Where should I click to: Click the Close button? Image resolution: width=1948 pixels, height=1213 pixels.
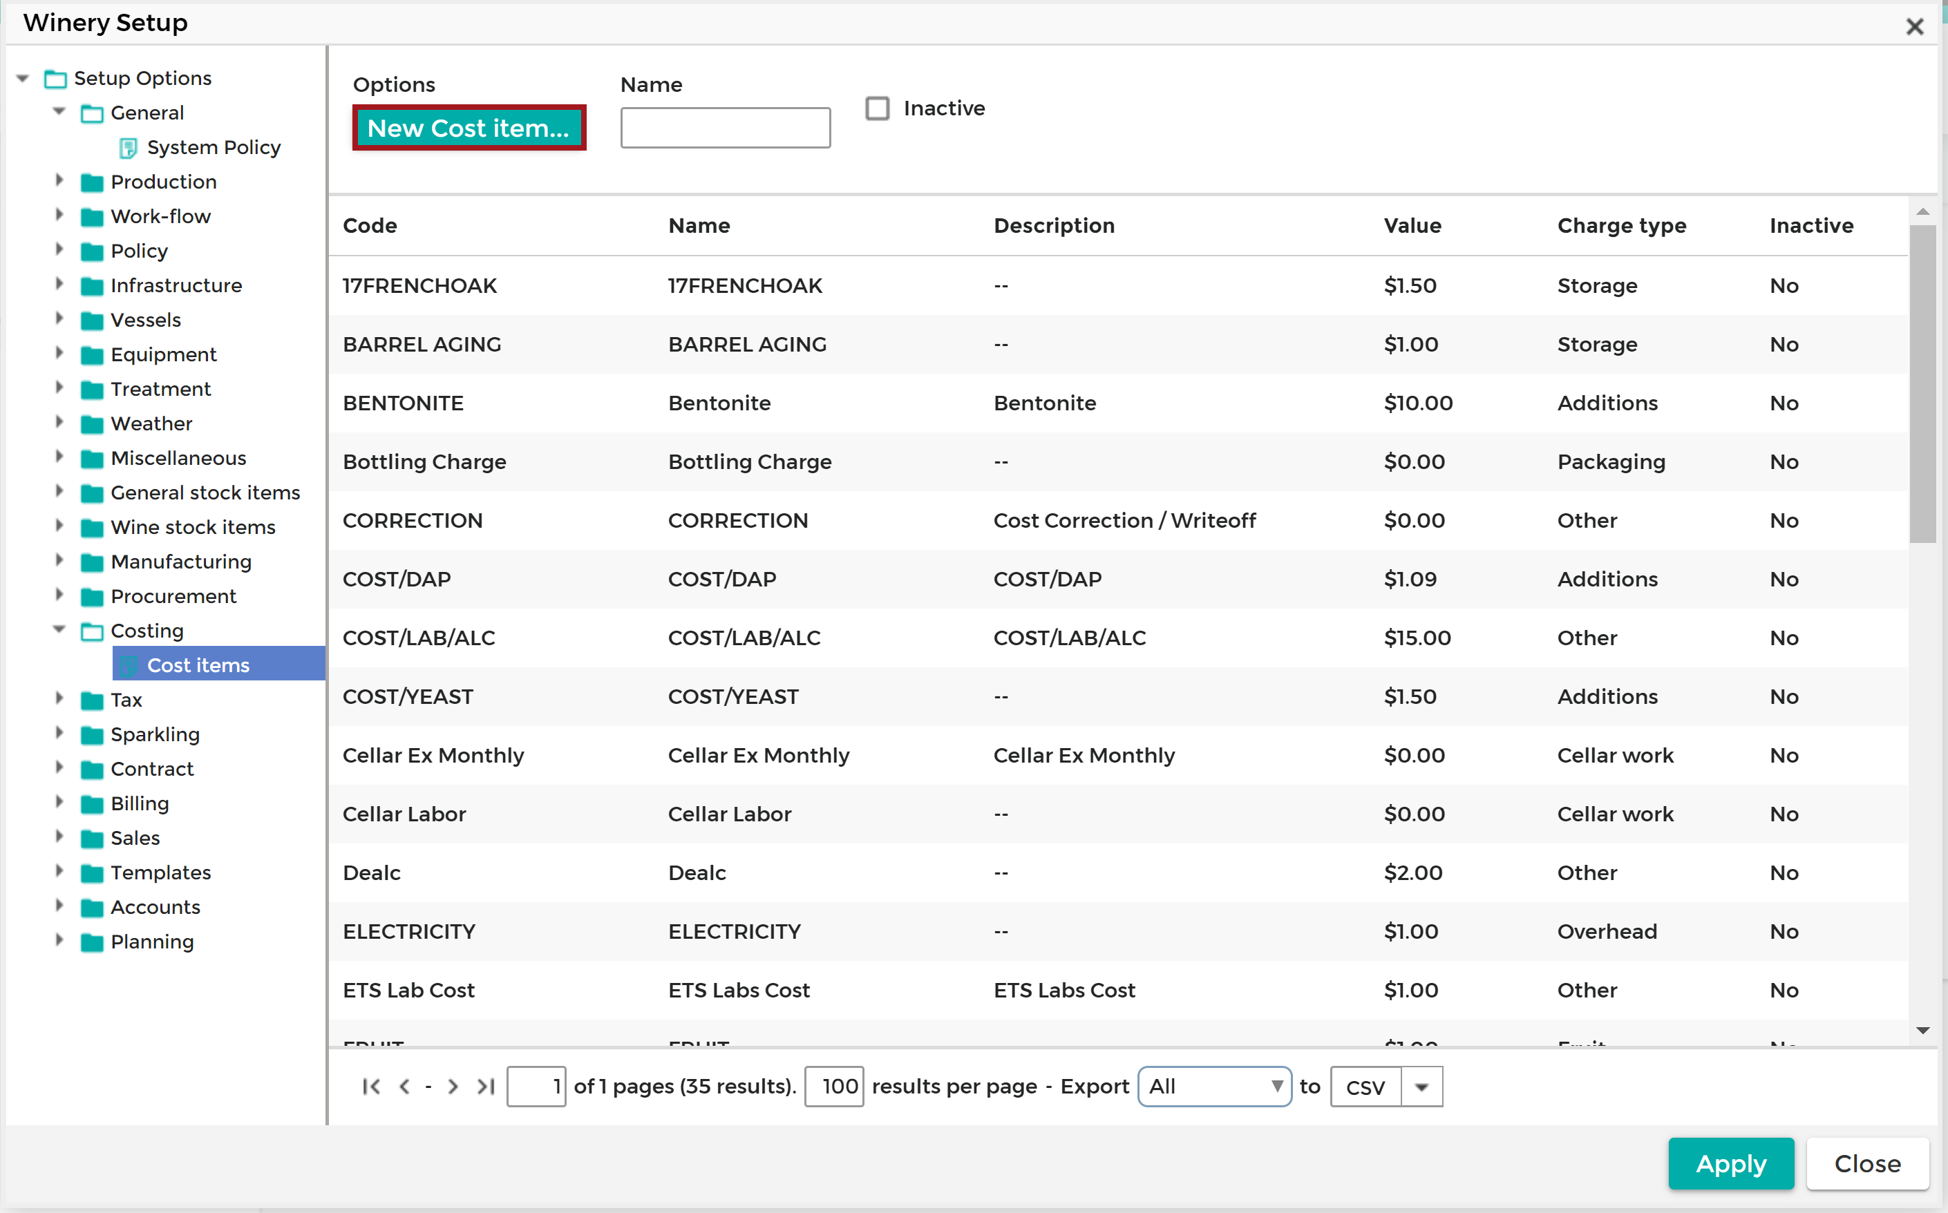coord(1867,1163)
